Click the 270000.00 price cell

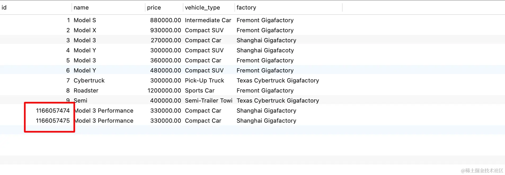tap(166, 40)
